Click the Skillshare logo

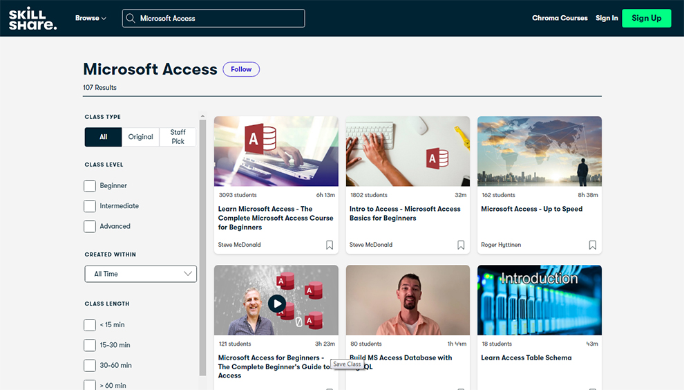click(x=32, y=19)
